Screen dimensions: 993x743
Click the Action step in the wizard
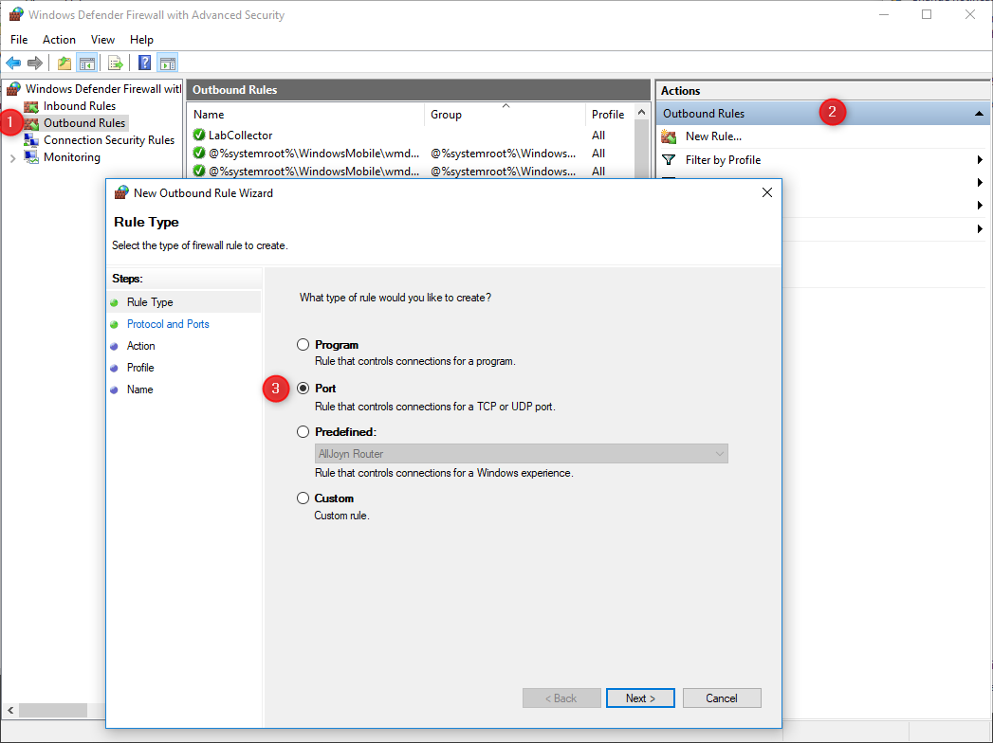140,346
